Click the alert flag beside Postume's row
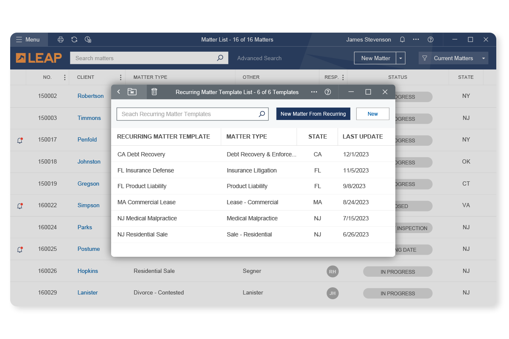 pyautogui.click(x=20, y=250)
